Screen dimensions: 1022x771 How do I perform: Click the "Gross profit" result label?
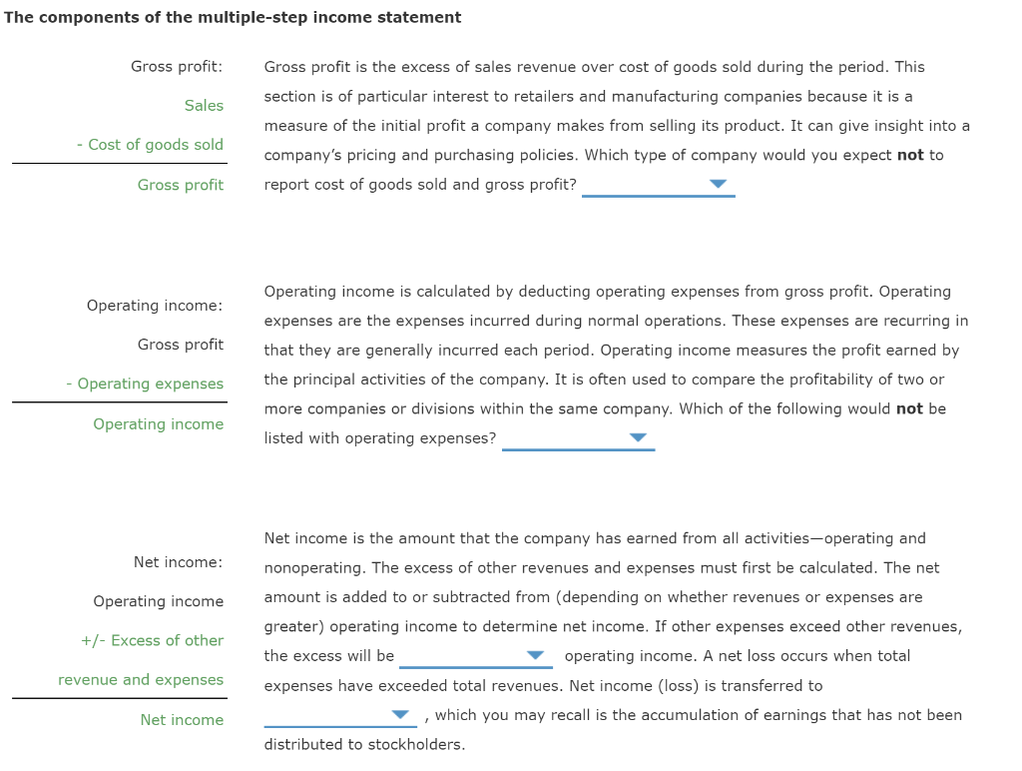point(181,185)
